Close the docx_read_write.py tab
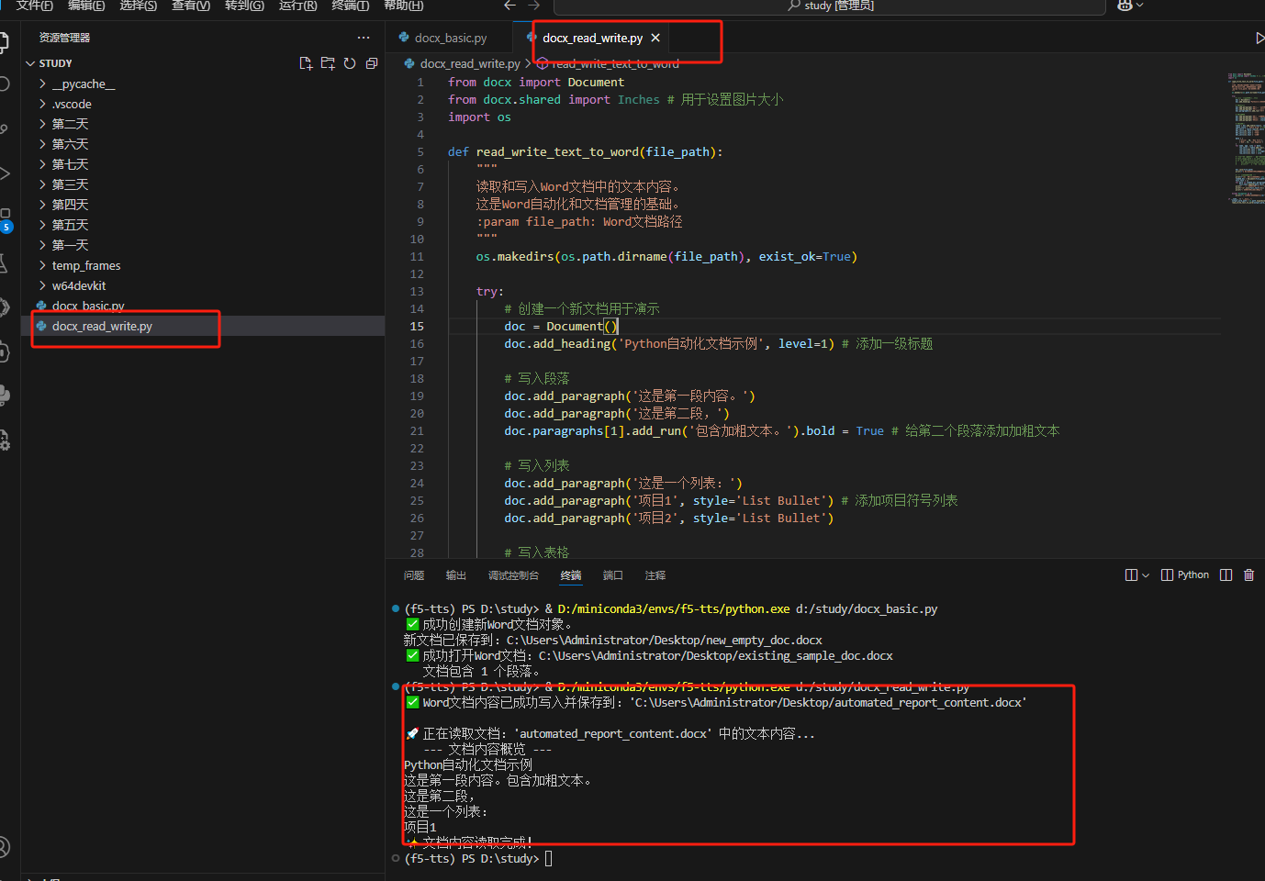The image size is (1265, 881). point(655,38)
